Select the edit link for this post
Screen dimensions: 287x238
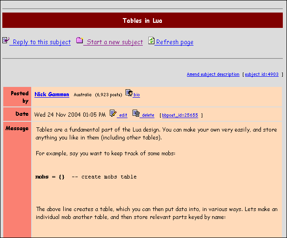coord(123,115)
